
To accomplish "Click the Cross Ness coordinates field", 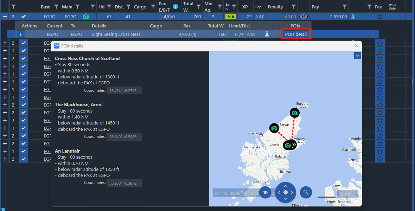I will [x=124, y=91].
